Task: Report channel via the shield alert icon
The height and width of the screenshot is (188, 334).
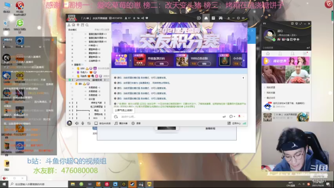Action: click(x=147, y=18)
